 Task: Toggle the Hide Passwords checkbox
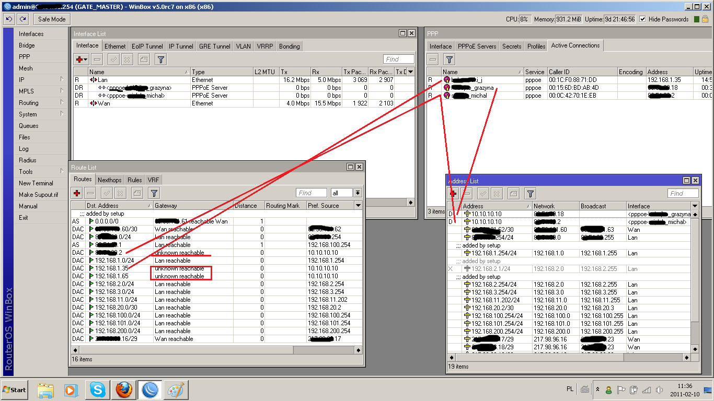642,19
